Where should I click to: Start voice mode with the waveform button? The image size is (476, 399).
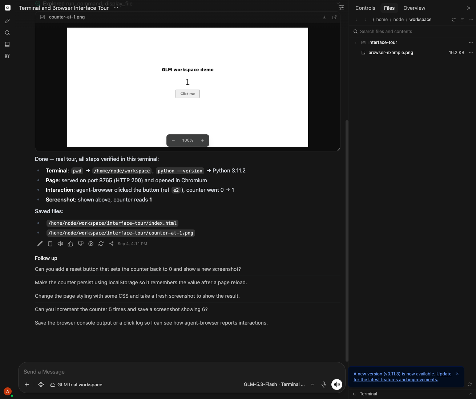pyautogui.click(x=337, y=384)
